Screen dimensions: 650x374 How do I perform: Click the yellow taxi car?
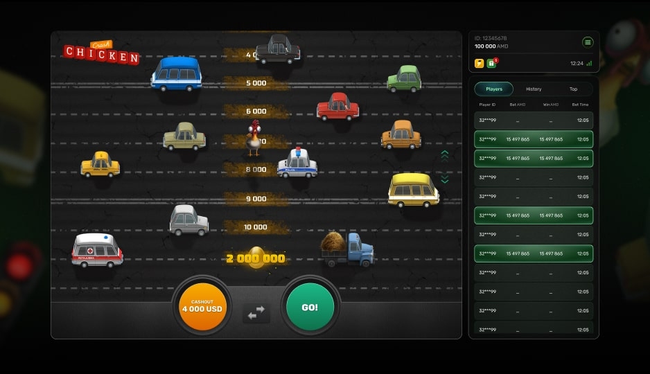[100, 165]
